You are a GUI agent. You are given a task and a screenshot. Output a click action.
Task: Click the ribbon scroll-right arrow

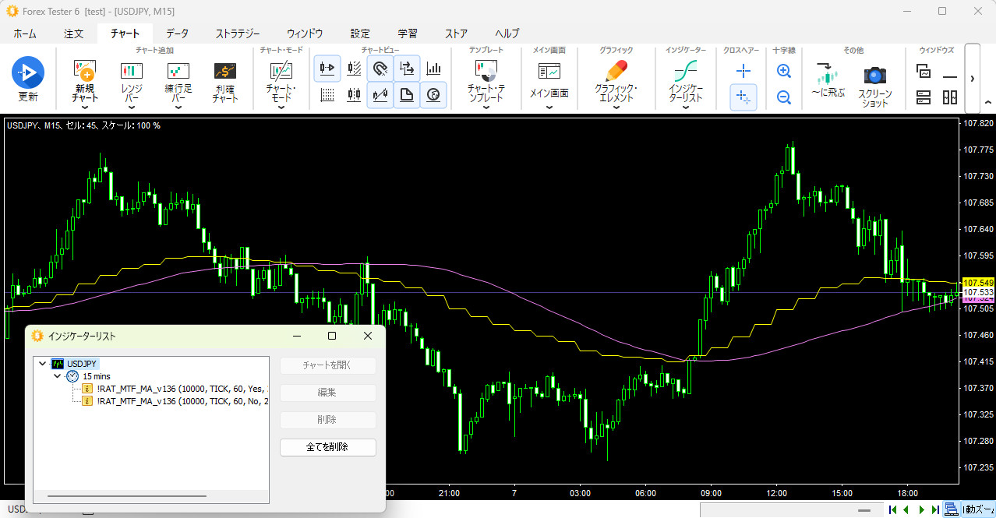coord(972,78)
